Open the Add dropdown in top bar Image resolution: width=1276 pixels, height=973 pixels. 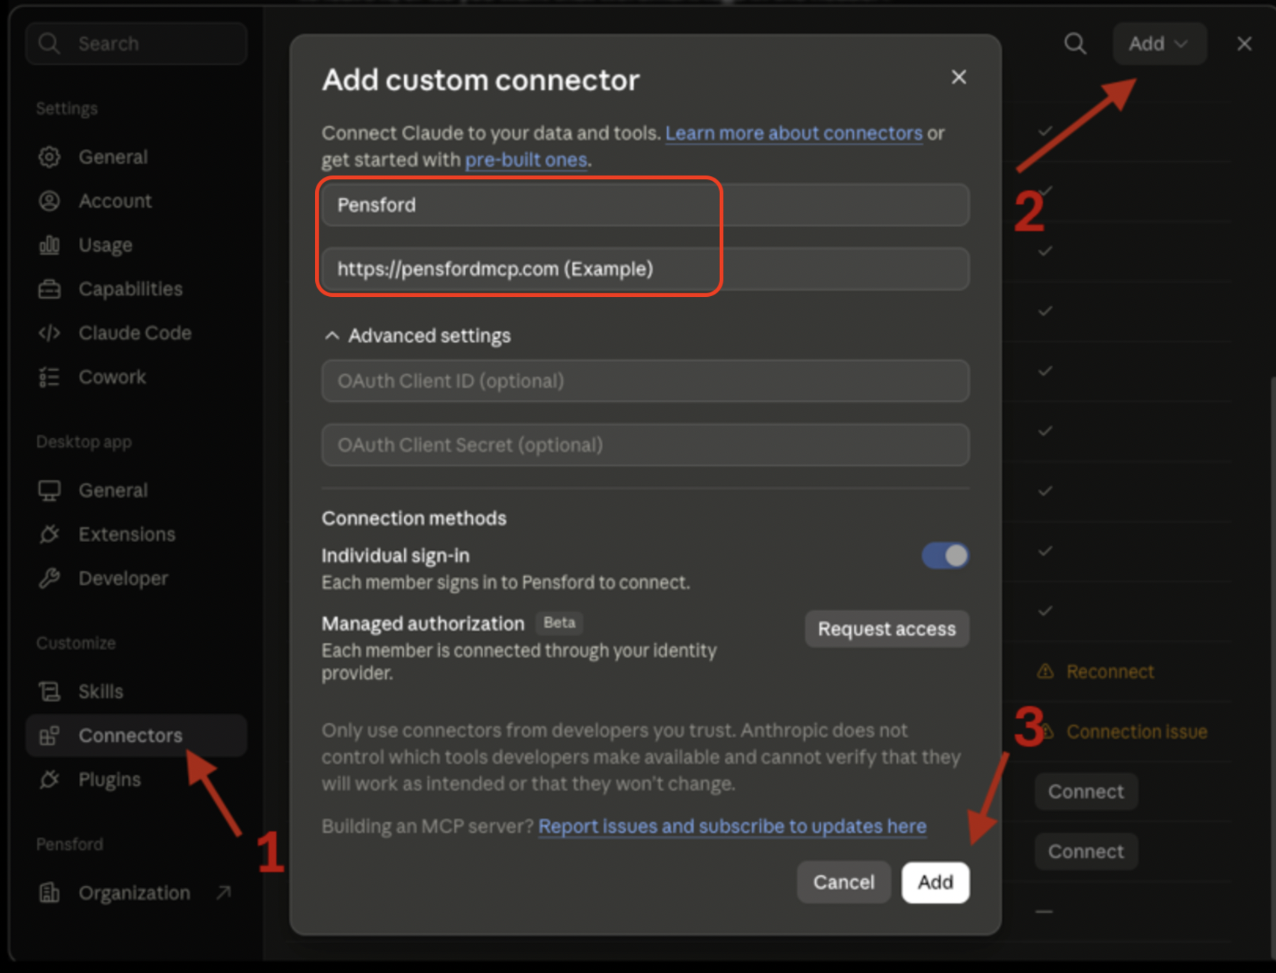[x=1160, y=44]
